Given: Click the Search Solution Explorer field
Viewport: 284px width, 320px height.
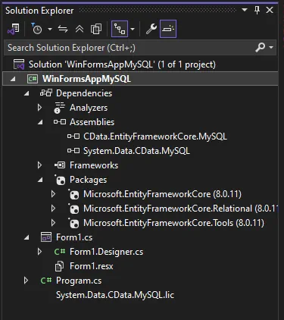Looking at the screenshot, I should [130, 48].
